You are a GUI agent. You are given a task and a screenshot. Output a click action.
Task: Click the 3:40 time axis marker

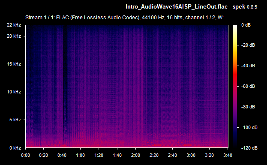(x=228, y=155)
